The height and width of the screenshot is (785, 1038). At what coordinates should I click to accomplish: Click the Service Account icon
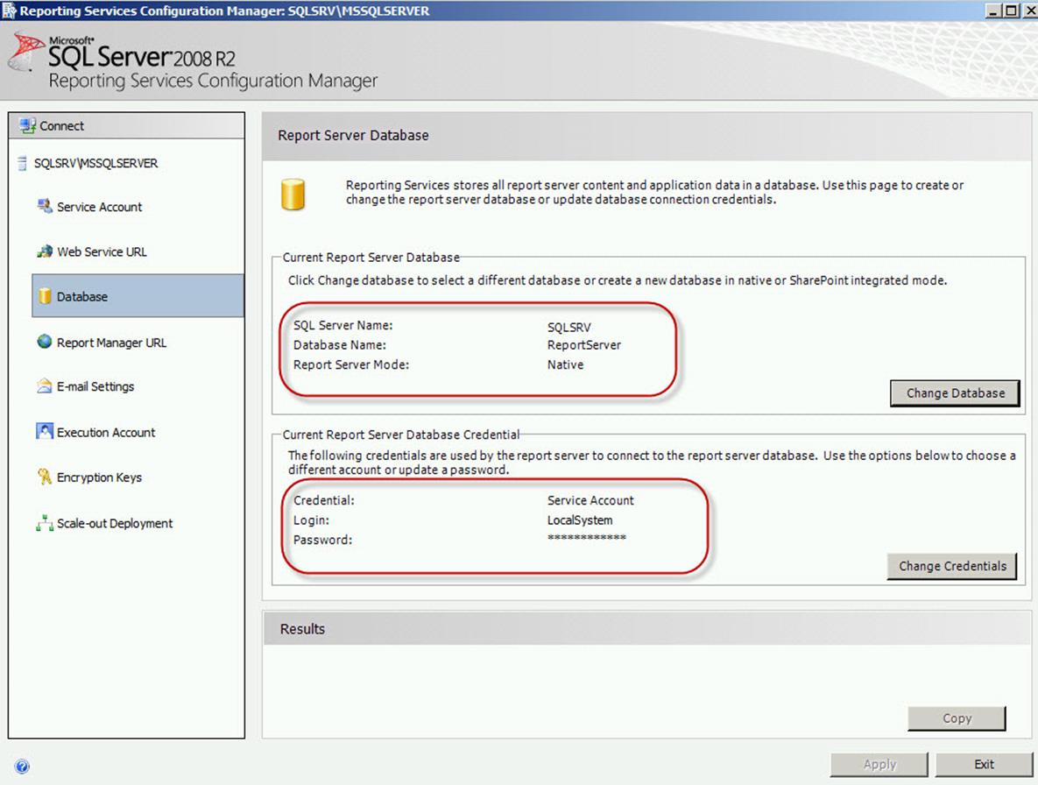pos(45,206)
